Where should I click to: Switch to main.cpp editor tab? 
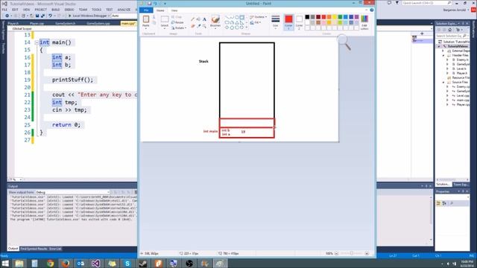128,23
